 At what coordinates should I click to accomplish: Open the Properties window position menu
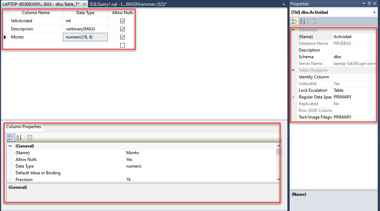click(x=364, y=4)
